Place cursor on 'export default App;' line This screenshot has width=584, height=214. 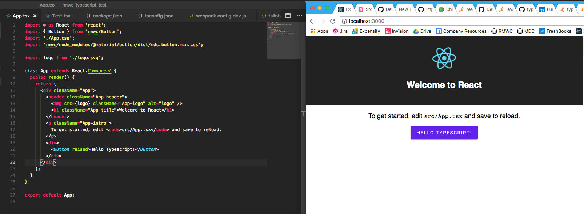pyautogui.click(x=49, y=195)
